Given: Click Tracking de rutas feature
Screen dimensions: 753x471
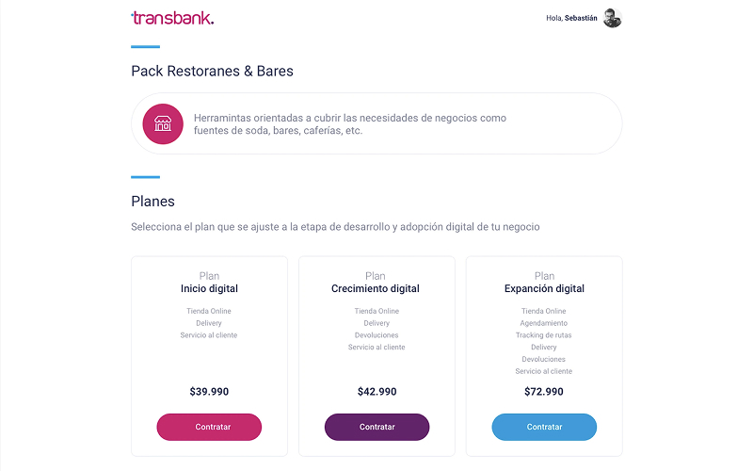Looking at the screenshot, I should click(544, 335).
